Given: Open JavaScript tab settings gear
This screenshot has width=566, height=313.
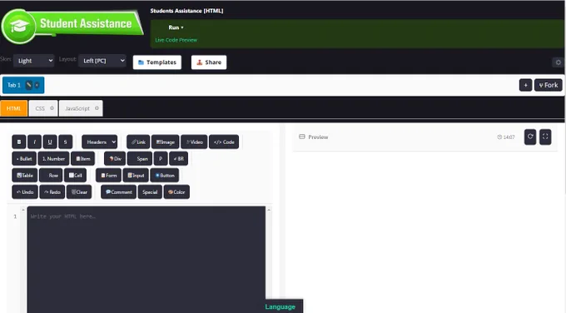Looking at the screenshot, I should pyautogui.click(x=97, y=108).
